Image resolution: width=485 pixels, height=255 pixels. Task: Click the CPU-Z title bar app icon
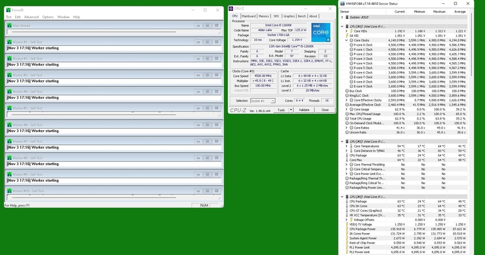232,8
